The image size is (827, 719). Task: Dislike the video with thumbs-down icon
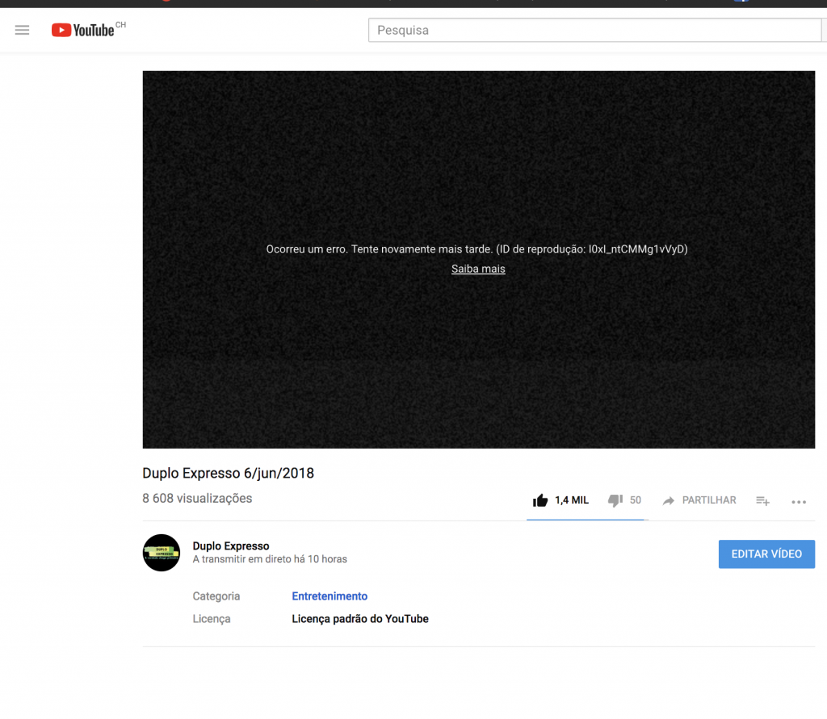coord(615,500)
